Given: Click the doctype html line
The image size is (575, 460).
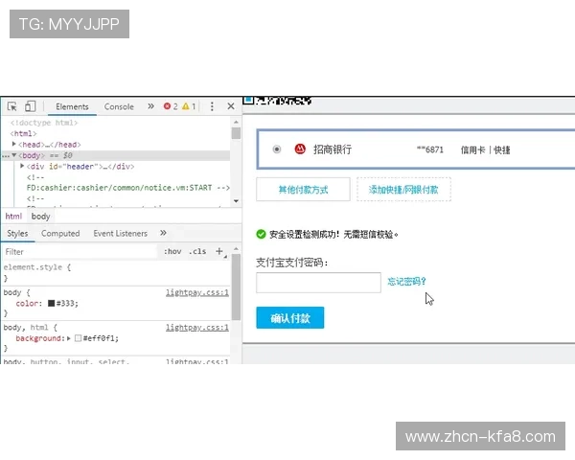Looking at the screenshot, I should click(x=44, y=123).
